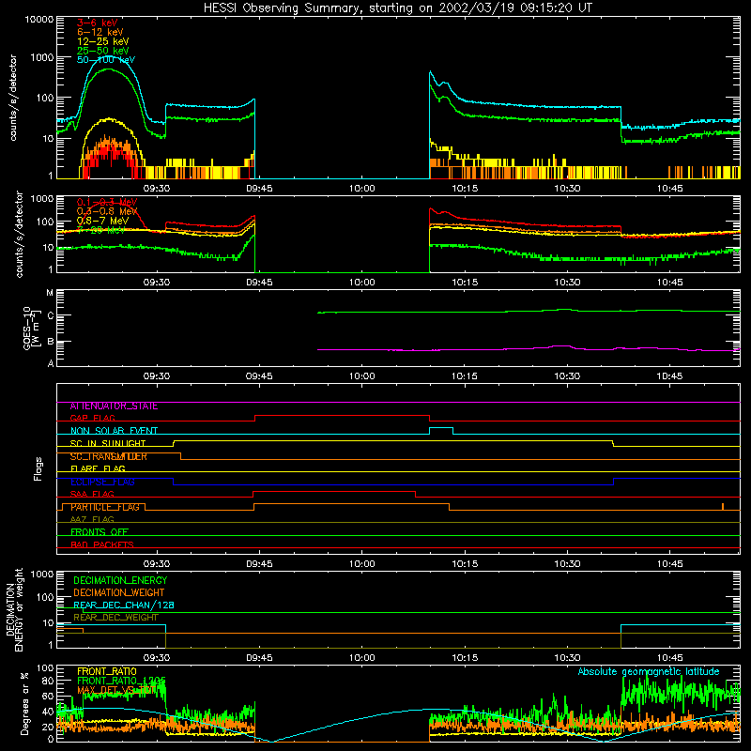Select the NON_SOLAR_EVENT flag label
Screen dimensions: 751x751
(114, 431)
